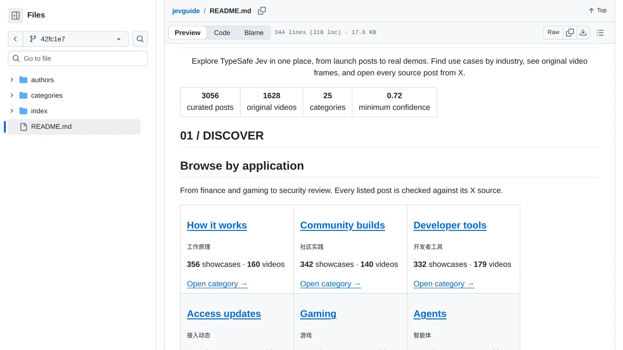
Task: Open category under Developer tools
Action: (444, 284)
